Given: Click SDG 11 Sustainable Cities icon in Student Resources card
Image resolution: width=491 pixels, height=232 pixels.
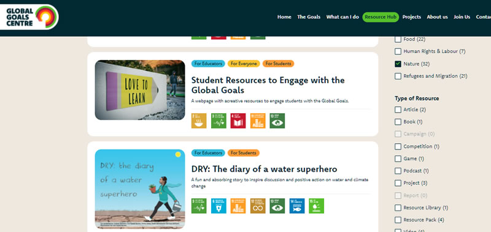Looking at the screenshot, I should [x=258, y=121].
